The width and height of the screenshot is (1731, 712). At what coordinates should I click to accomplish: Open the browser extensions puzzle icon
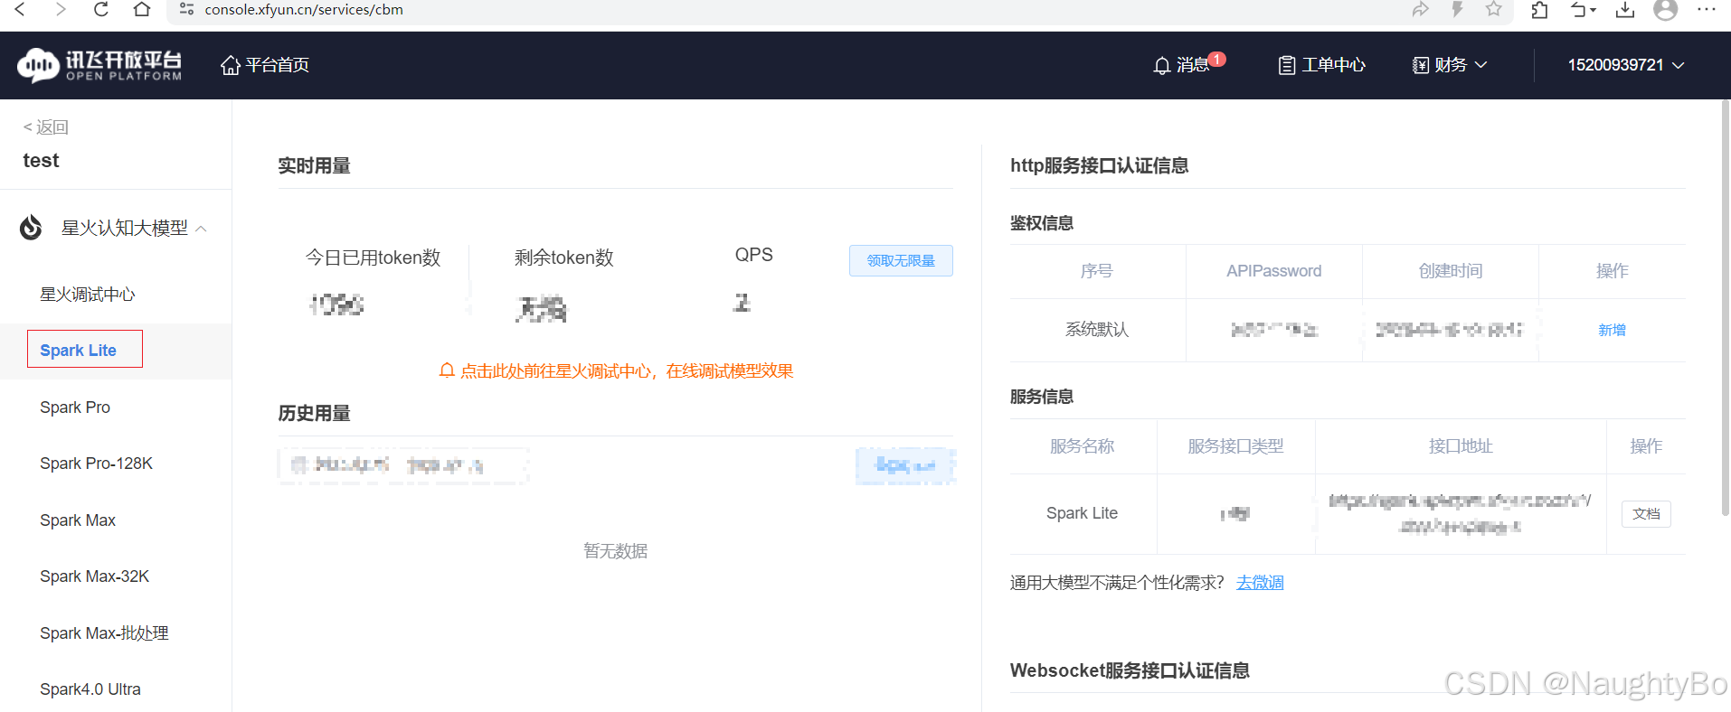point(1539,9)
